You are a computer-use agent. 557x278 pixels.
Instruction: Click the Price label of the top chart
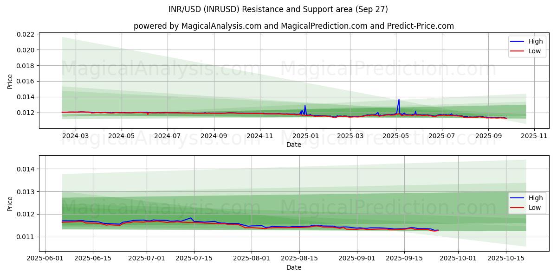(10, 82)
